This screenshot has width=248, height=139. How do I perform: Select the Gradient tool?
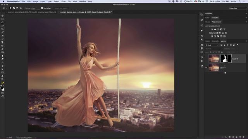(2, 53)
